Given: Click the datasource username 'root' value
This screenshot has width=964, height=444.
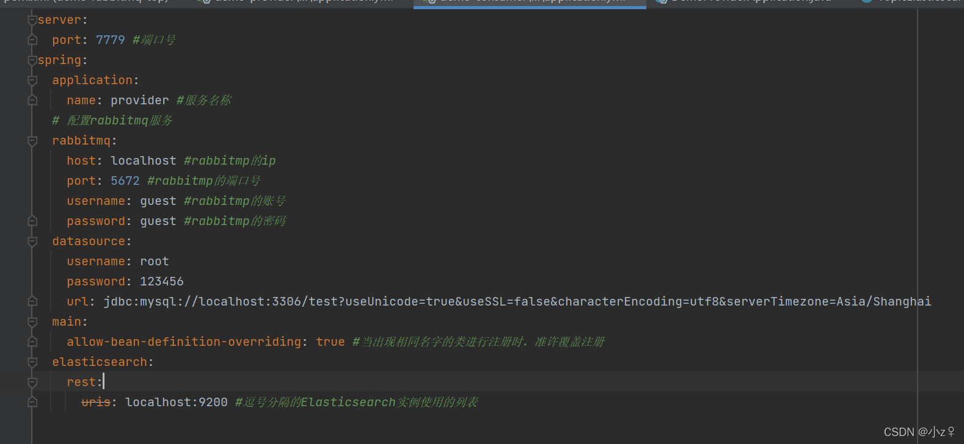Looking at the screenshot, I should 155,262.
